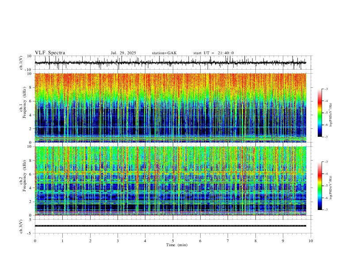Viewport: 350px width, 270px height.
Task: Click tick label '9' on time axis
Action: pos(283,241)
